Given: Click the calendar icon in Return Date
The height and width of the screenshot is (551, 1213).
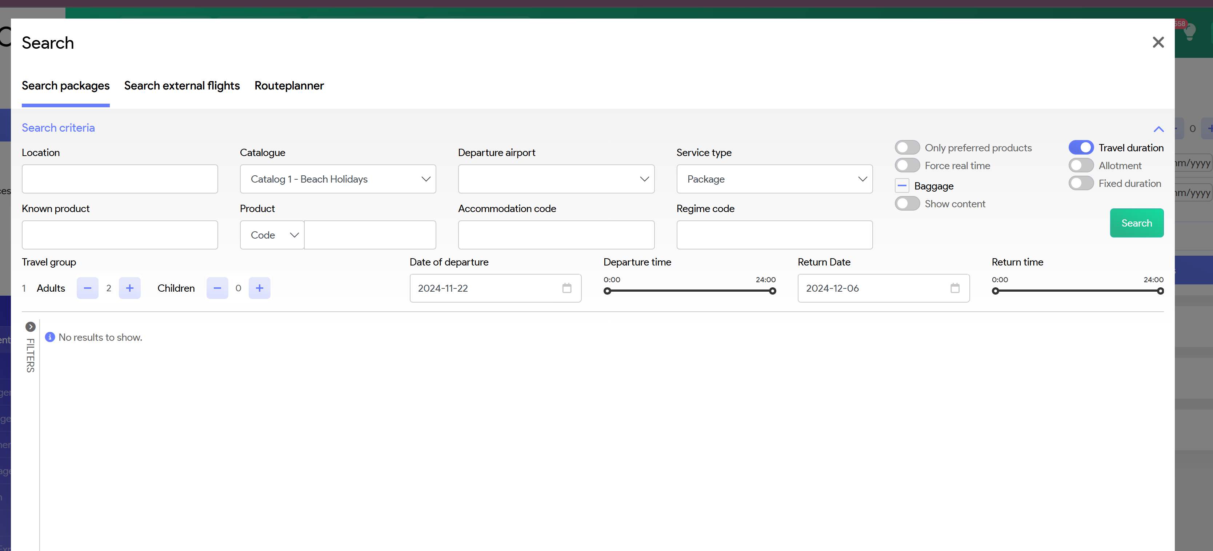Looking at the screenshot, I should coord(954,288).
